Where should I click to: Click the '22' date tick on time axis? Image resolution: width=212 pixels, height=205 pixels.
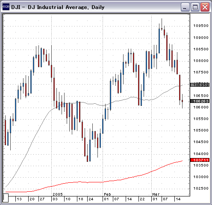click(142, 199)
